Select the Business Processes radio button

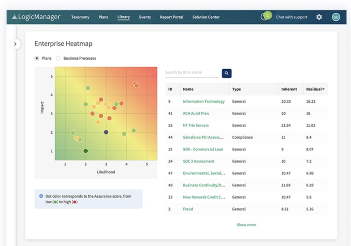click(x=58, y=58)
